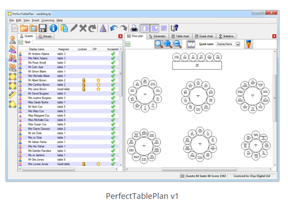Add a couple from left sidebar

[x=12, y=49]
